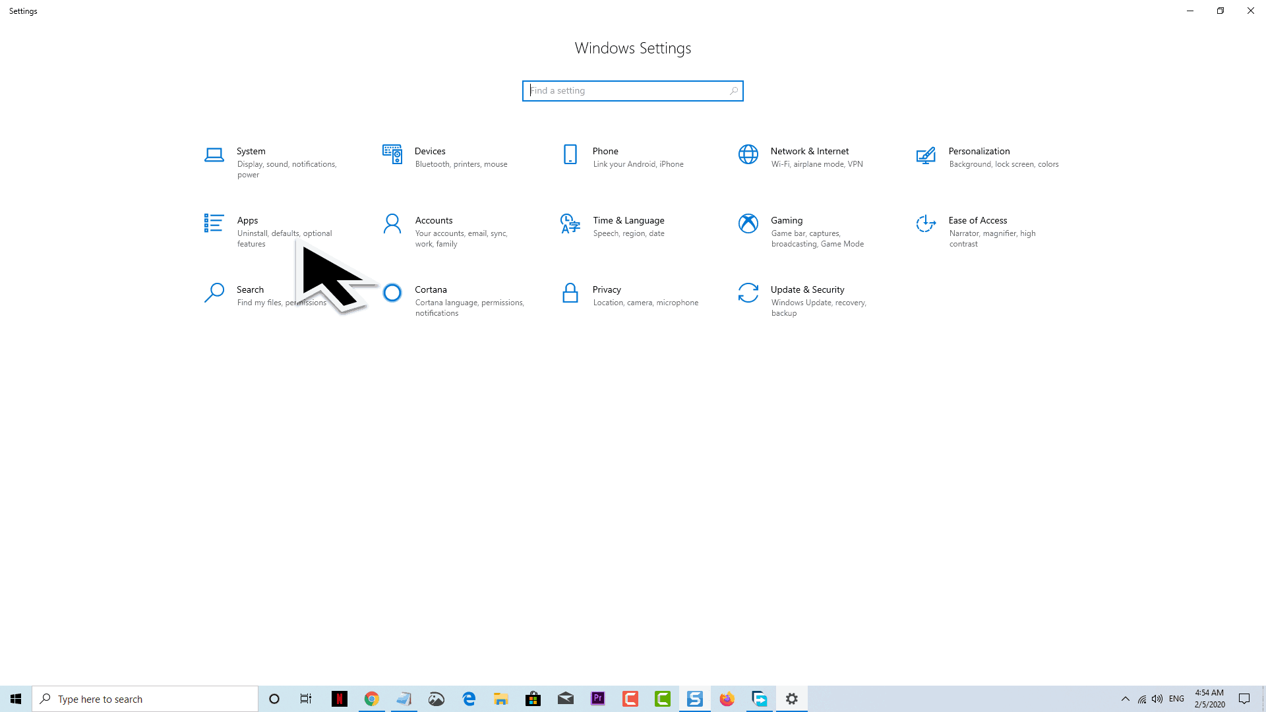
Task: Open Update & Security arrows icon
Action: [x=748, y=293]
